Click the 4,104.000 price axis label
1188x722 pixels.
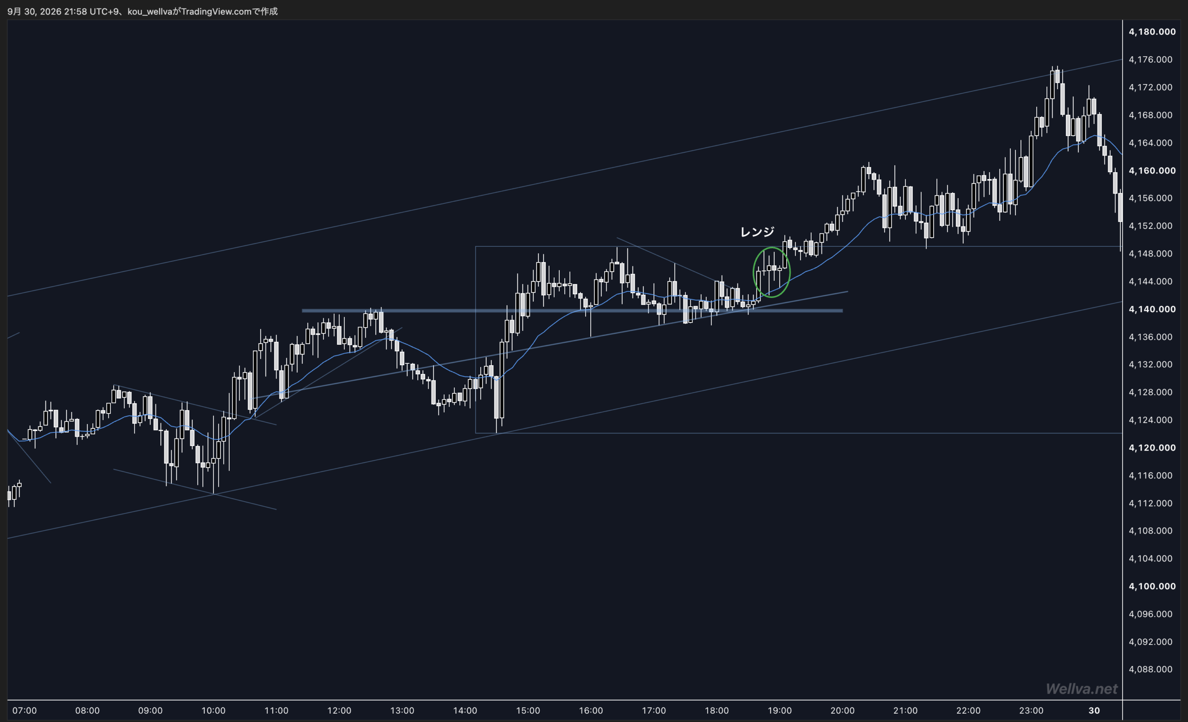(x=1150, y=558)
